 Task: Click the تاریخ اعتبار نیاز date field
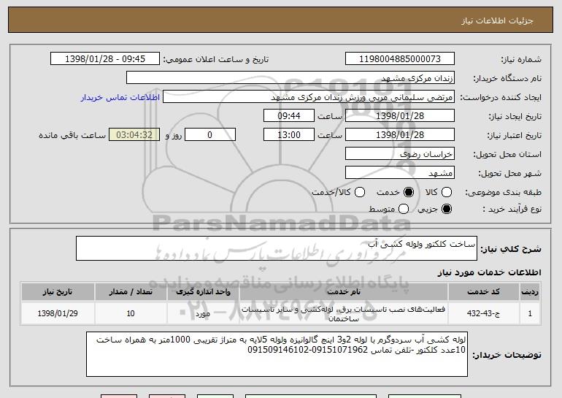[400, 135]
